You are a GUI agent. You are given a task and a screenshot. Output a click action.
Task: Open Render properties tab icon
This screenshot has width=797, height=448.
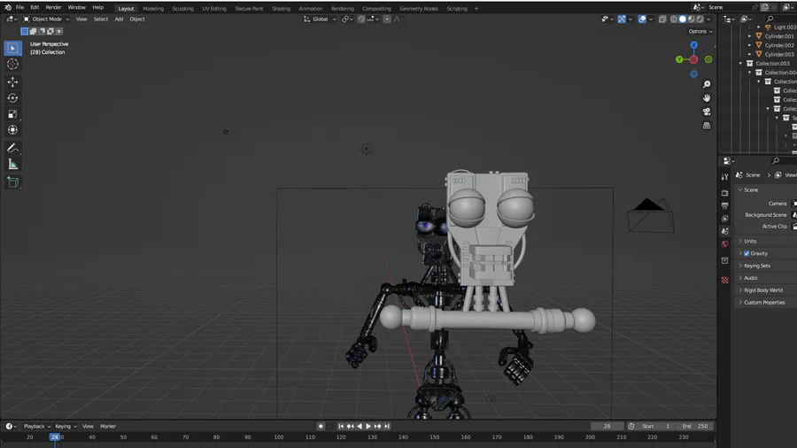[x=724, y=193]
